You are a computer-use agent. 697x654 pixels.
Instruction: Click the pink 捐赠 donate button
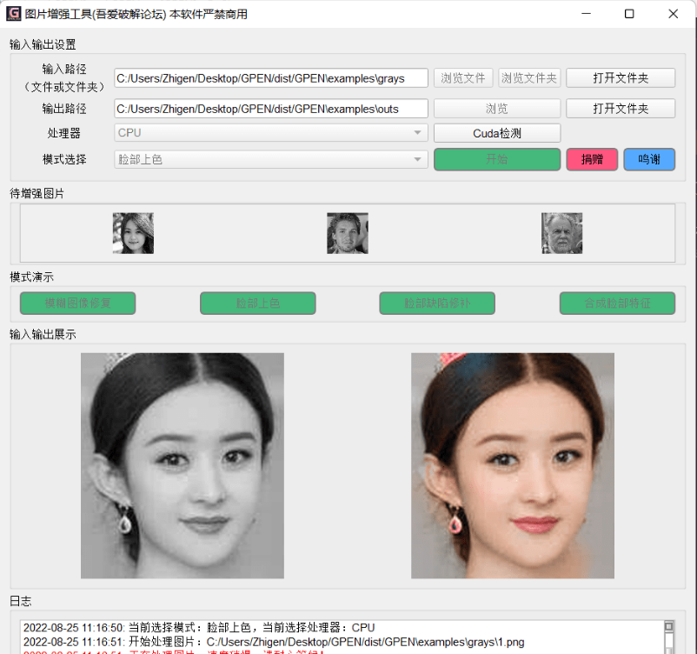click(592, 159)
